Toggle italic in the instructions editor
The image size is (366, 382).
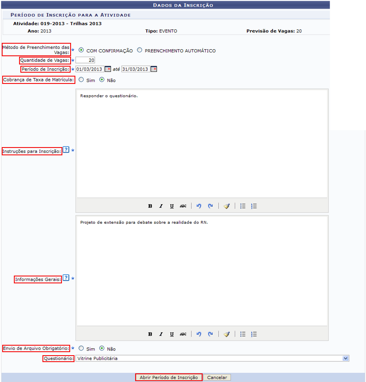161,206
